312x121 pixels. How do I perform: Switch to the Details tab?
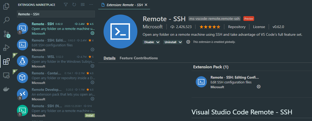(109, 58)
